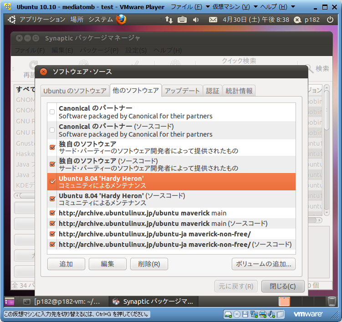Click the 閉じる(C) button
Image resolution: width=342 pixels, height=322 pixels.
(x=283, y=286)
